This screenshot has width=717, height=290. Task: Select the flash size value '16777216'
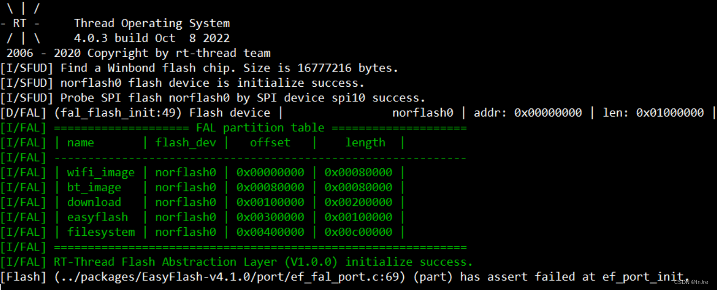(324, 68)
